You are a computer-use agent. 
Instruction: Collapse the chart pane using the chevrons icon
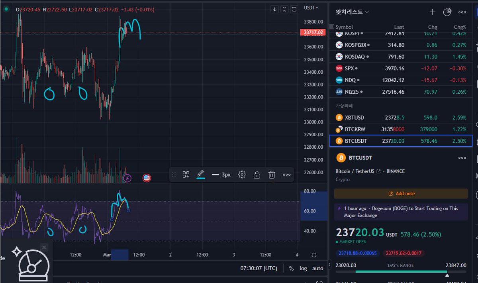[284, 9]
